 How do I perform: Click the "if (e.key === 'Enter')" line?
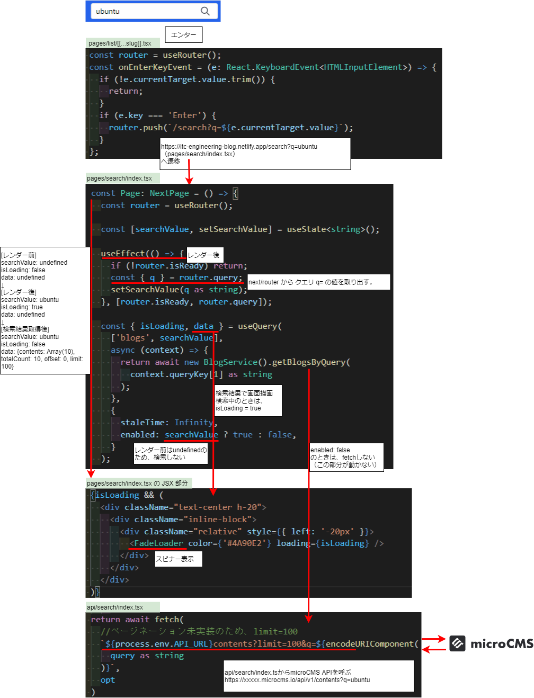tap(158, 115)
